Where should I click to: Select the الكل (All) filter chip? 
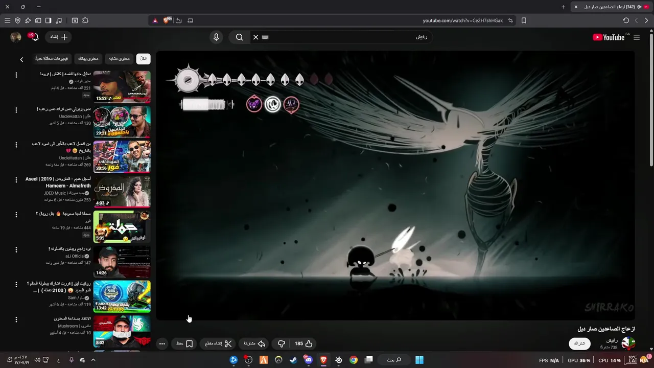point(144,59)
